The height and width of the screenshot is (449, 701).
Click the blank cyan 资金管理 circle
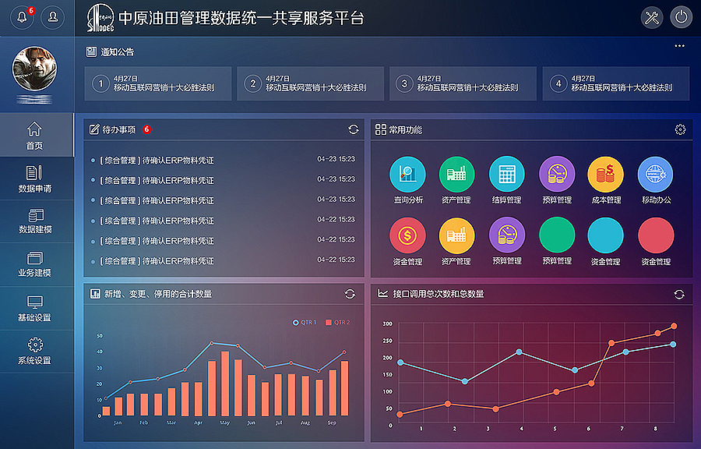pyautogui.click(x=605, y=235)
